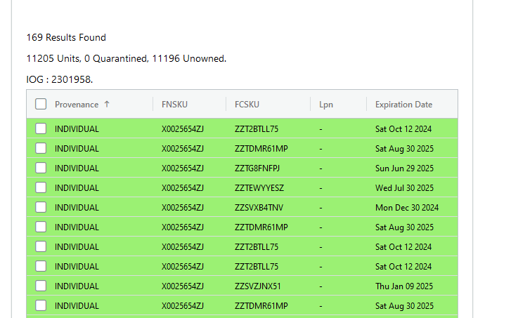Click the 169 Results Found text
The height and width of the screenshot is (318, 518).
[66, 37]
